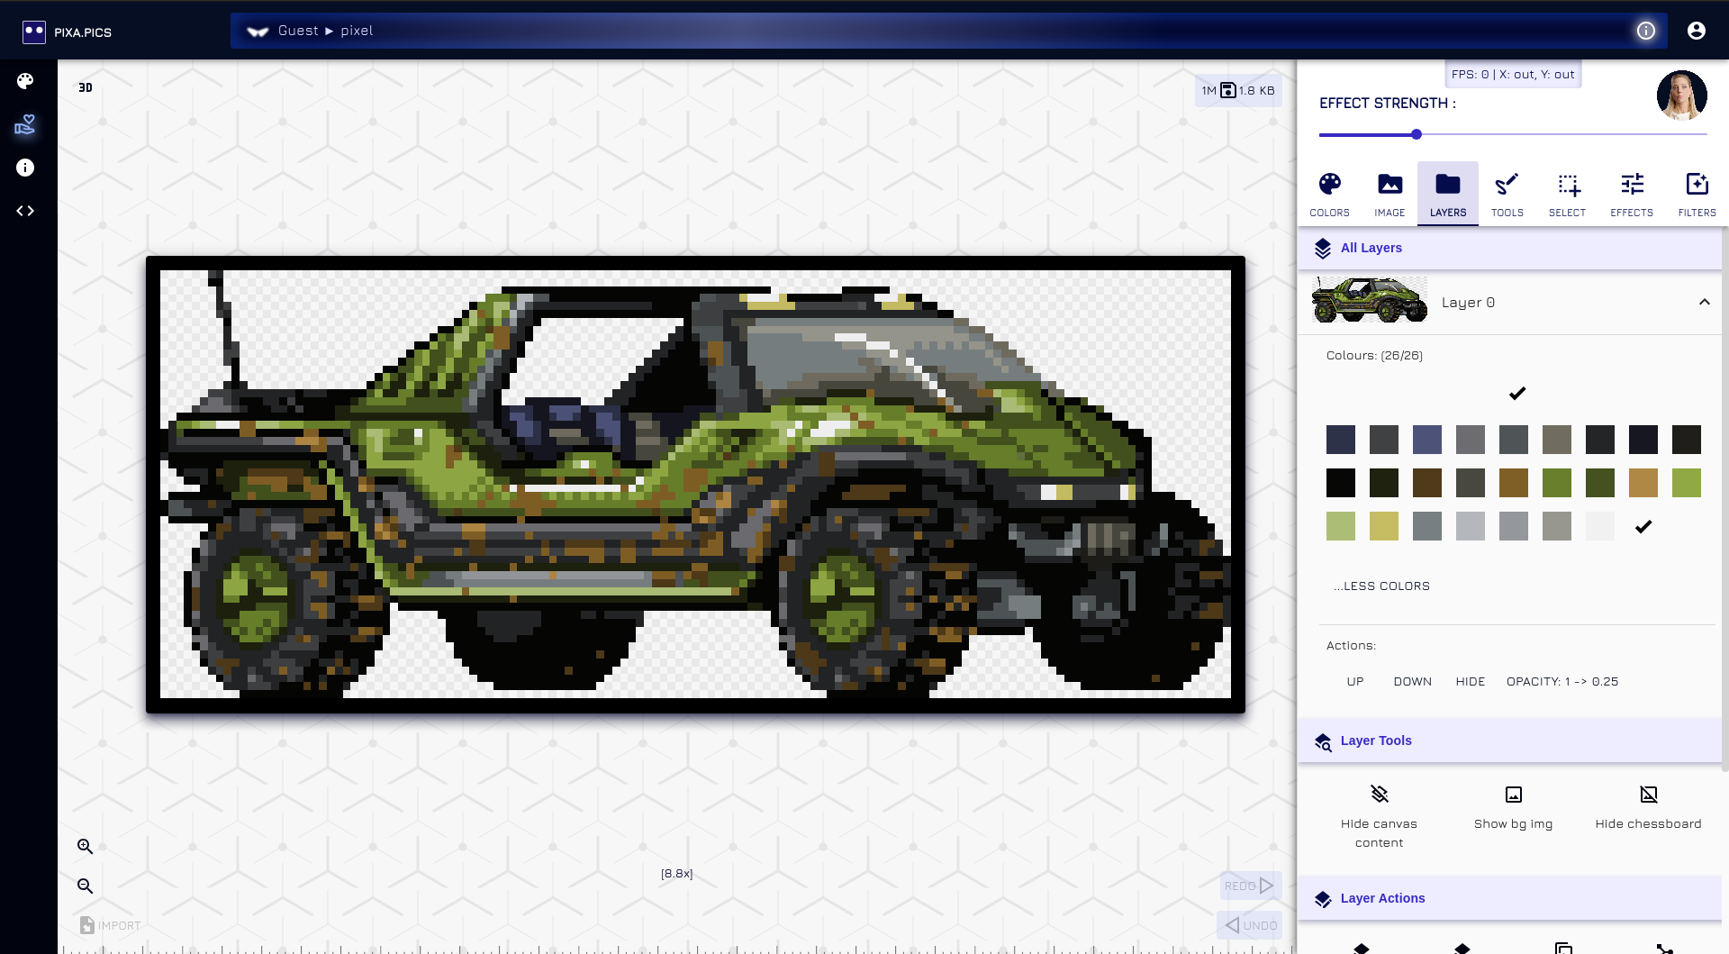This screenshot has height=954, width=1729.
Task: Click the zoom in magnifier icon
Action: point(86,847)
